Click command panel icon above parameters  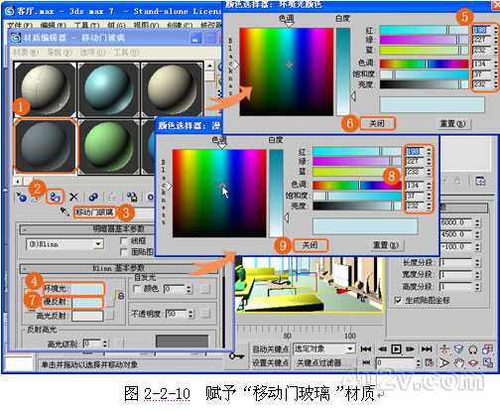click(480, 181)
